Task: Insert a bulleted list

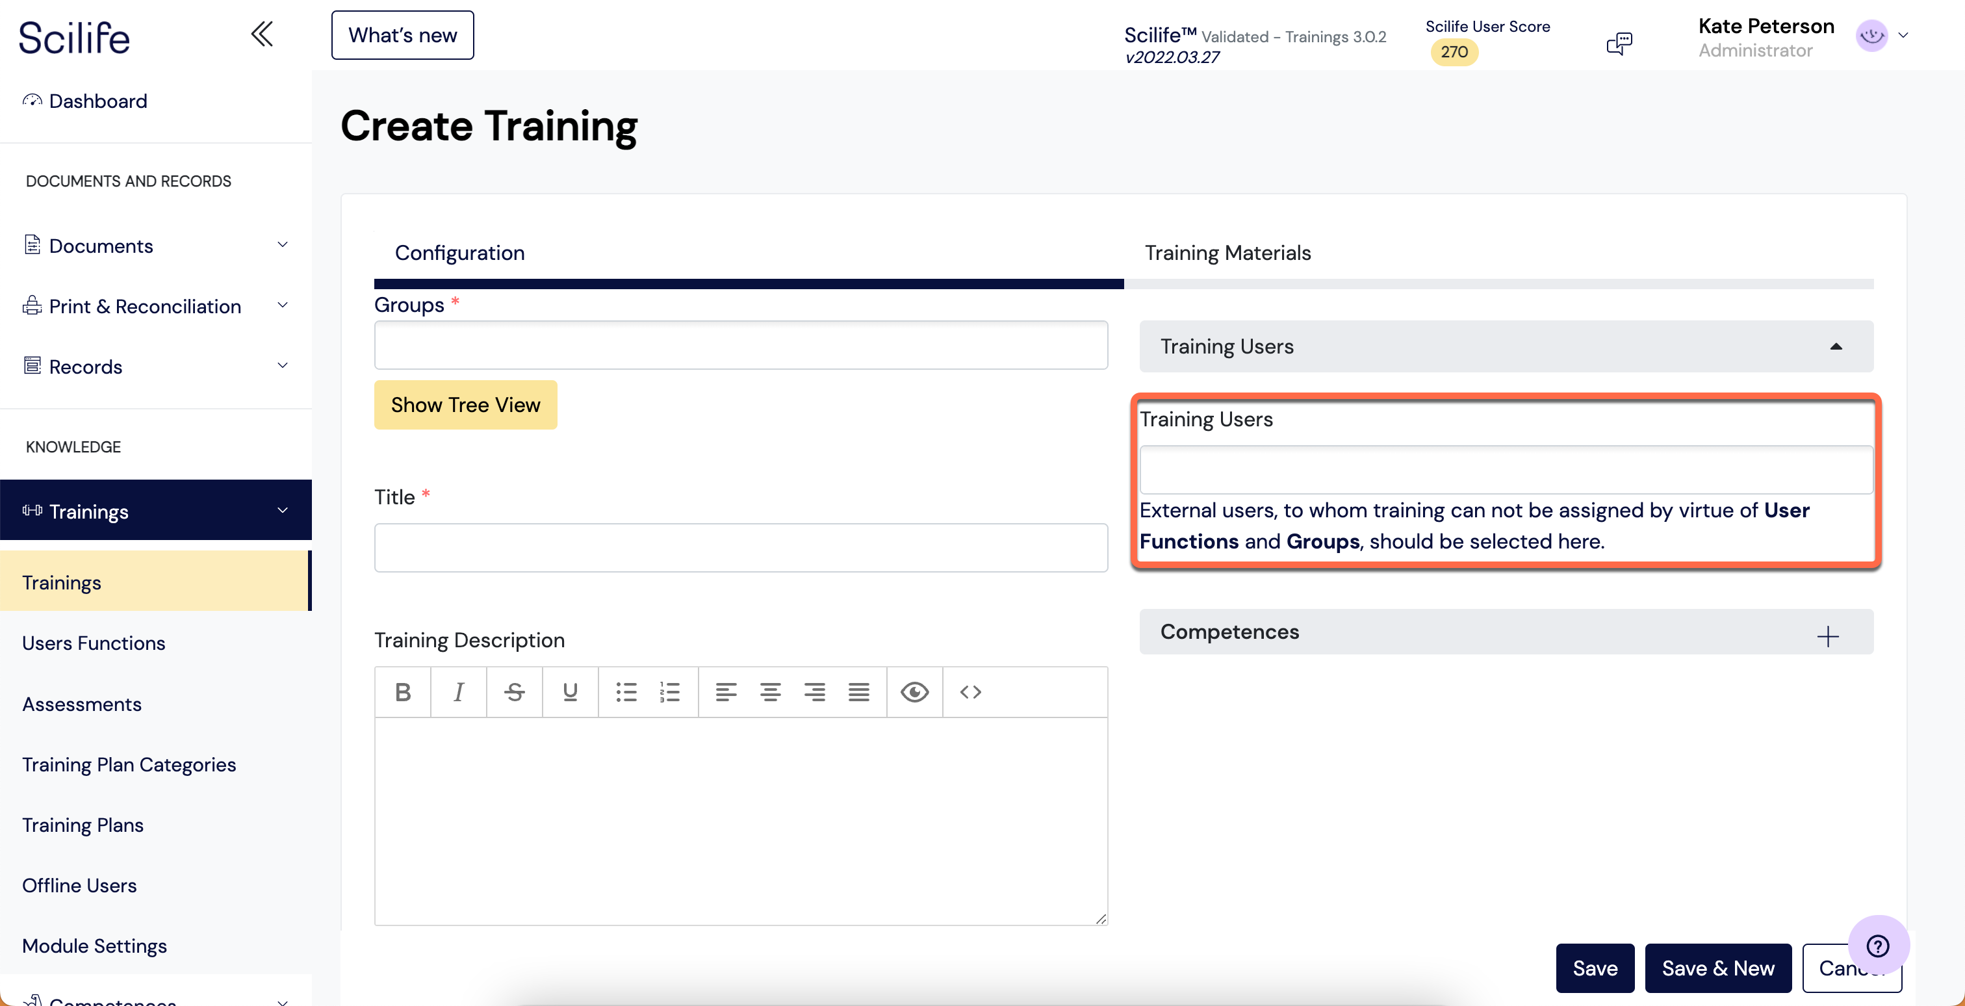Action: [626, 691]
